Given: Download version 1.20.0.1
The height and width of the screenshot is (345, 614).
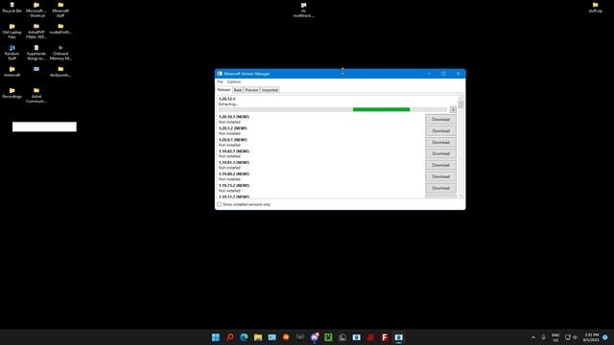Looking at the screenshot, I should point(440,143).
